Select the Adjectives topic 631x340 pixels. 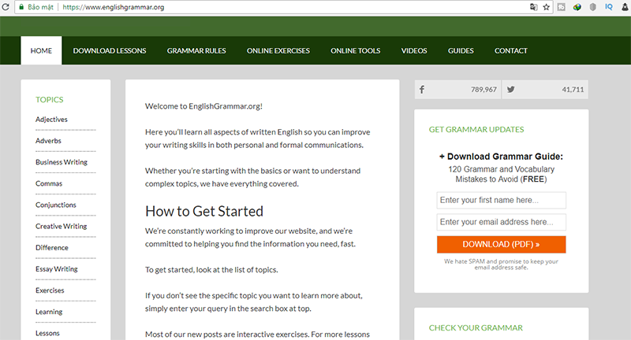pos(51,119)
